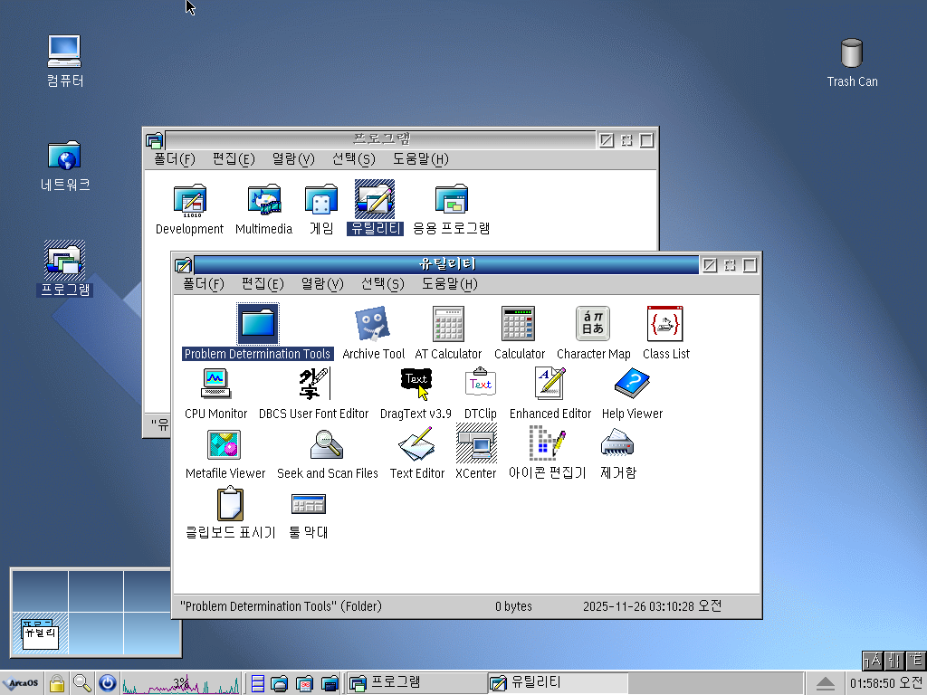Open the Enhanced Editor
The width and height of the screenshot is (927, 695).
[x=550, y=384]
